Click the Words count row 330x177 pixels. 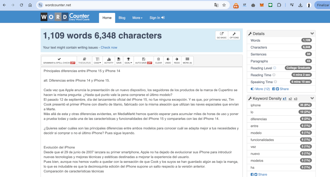tap(281, 40)
